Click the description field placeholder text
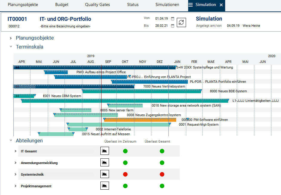 pyautogui.click(x=65, y=26)
